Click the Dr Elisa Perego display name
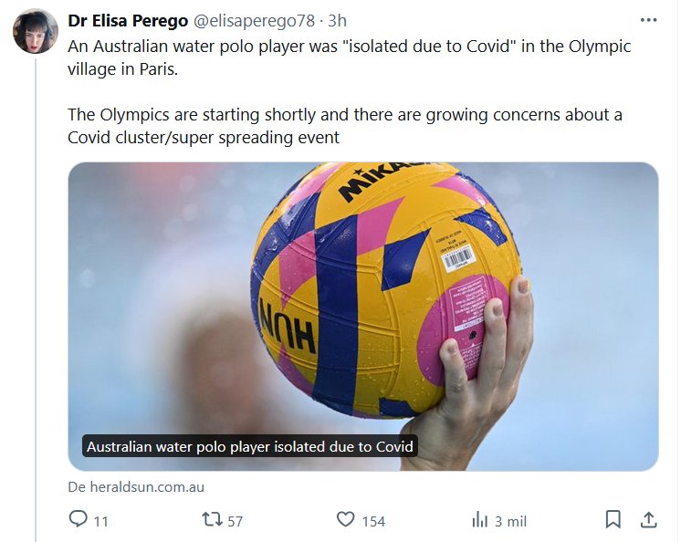 (x=128, y=20)
